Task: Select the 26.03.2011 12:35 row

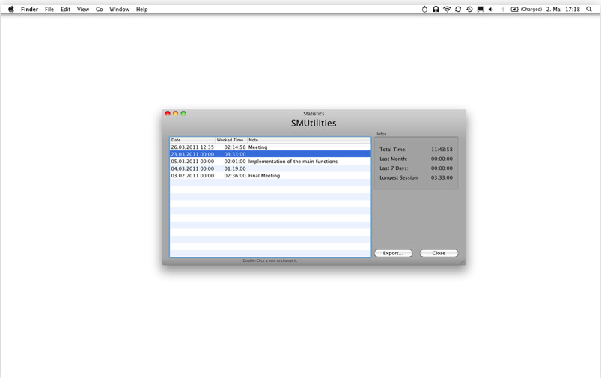Action: point(270,147)
